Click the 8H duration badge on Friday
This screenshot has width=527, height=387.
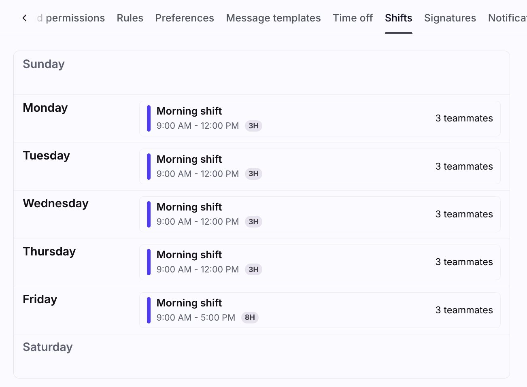(250, 317)
